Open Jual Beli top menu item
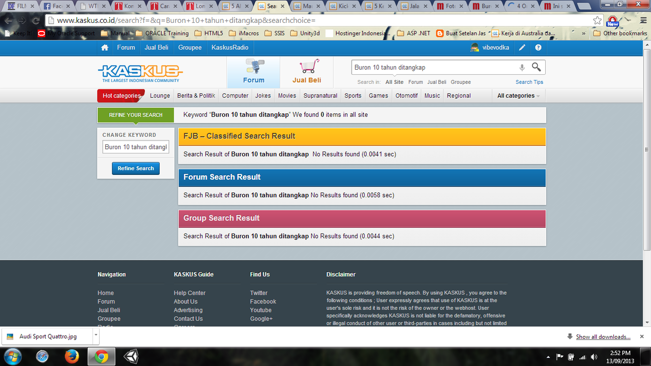 [x=156, y=47]
